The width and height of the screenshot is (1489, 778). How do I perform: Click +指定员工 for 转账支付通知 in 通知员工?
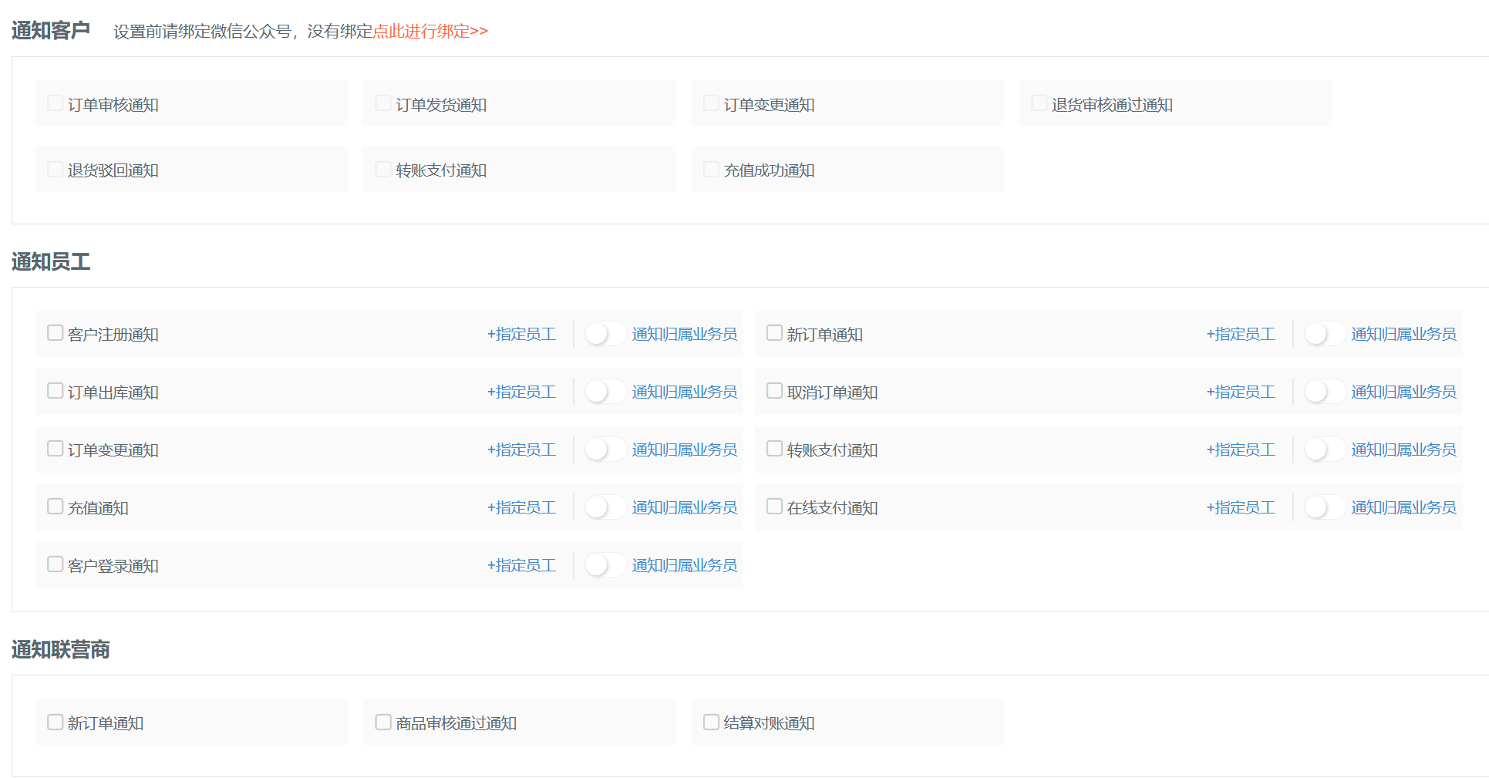pos(1241,450)
